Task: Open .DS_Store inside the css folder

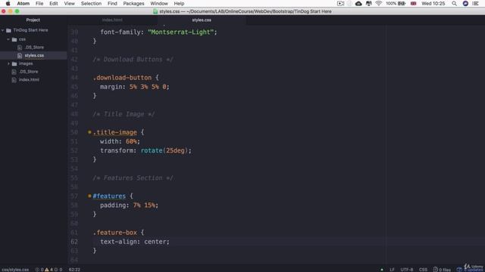Action: (34, 48)
